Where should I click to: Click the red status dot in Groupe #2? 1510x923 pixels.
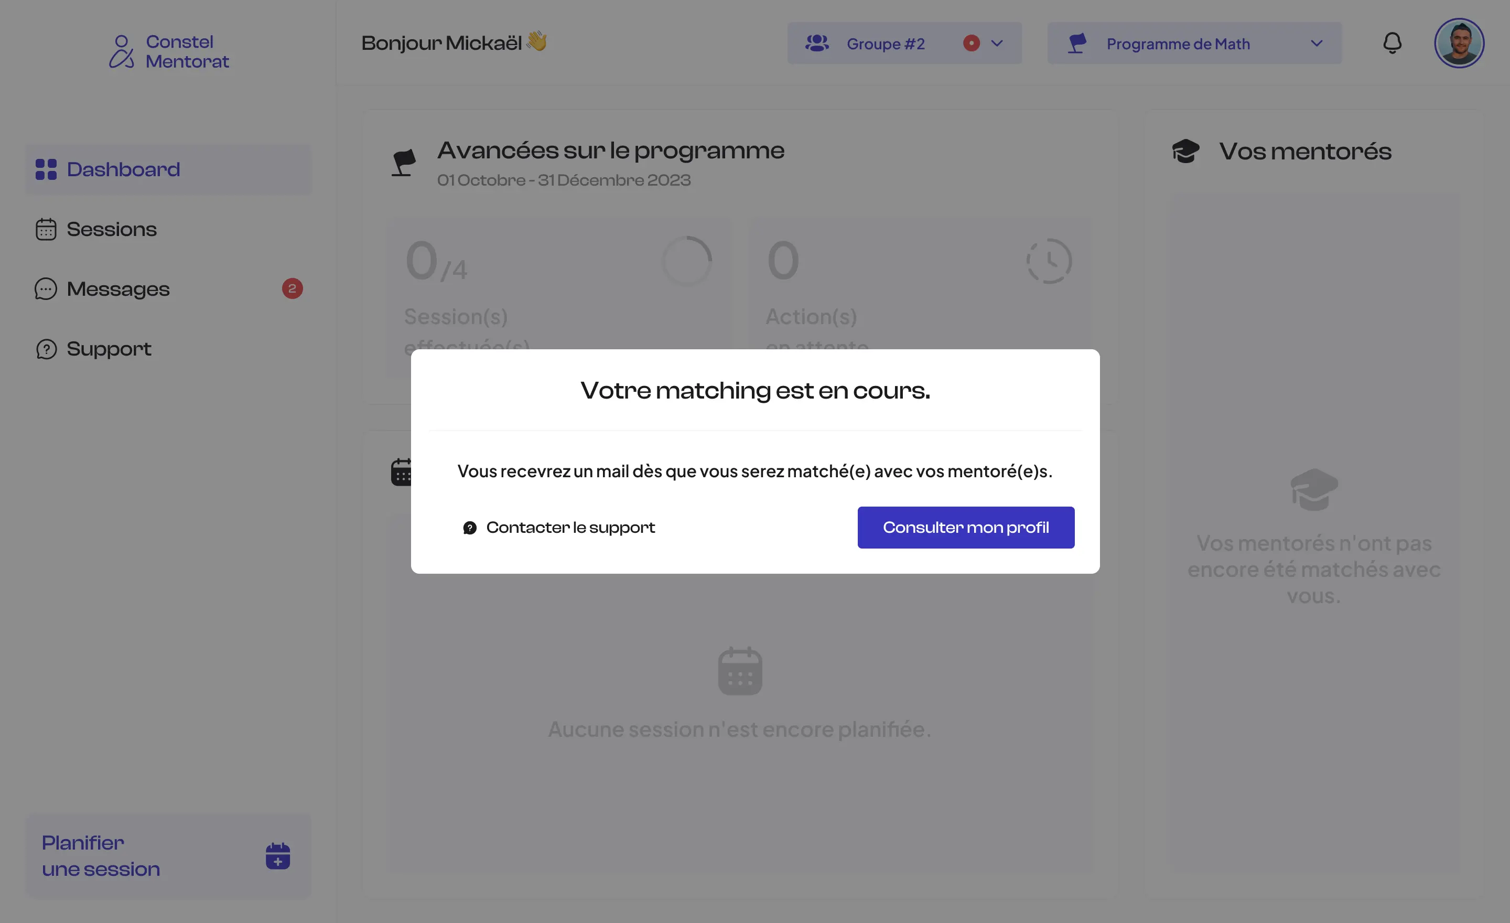pyautogui.click(x=972, y=44)
